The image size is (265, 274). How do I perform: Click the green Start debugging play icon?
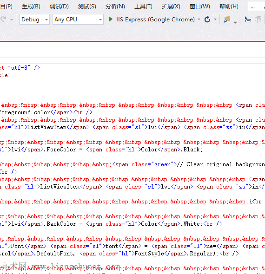tap(110, 19)
